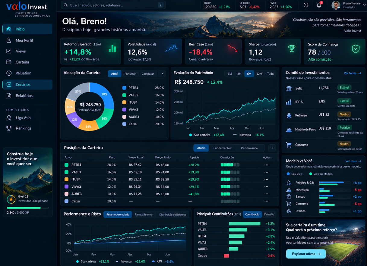Open the actions menu for AURE3

(266, 194)
